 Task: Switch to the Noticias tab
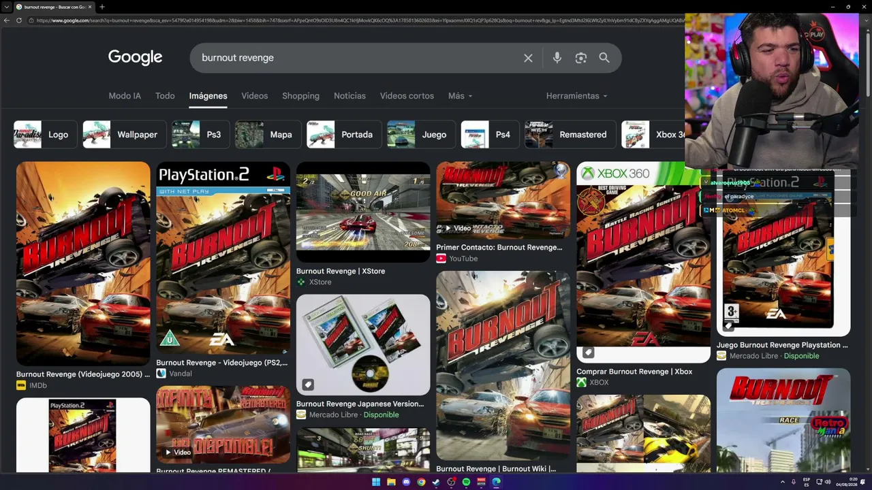(x=349, y=96)
